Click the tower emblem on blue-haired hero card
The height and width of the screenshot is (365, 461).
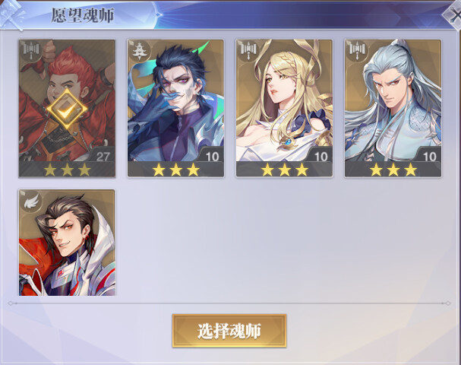139,50
